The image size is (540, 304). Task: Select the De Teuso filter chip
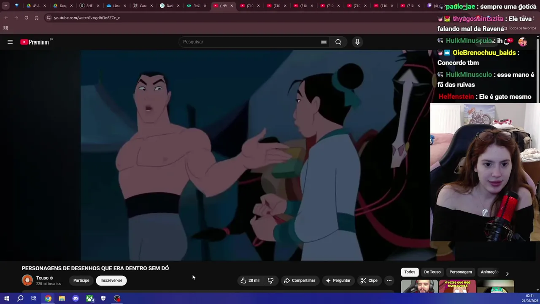(432, 272)
